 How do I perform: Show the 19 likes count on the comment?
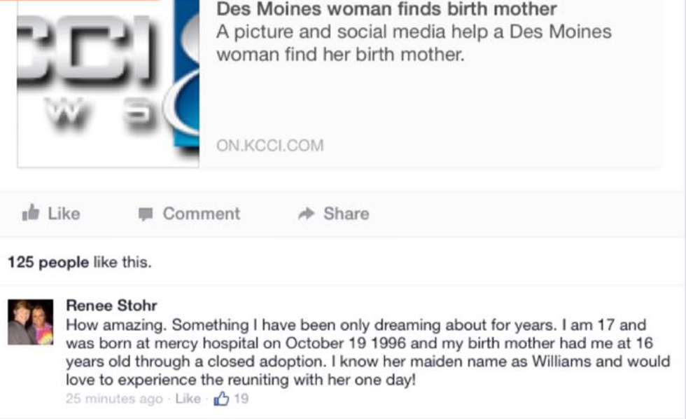pyautogui.click(x=241, y=399)
